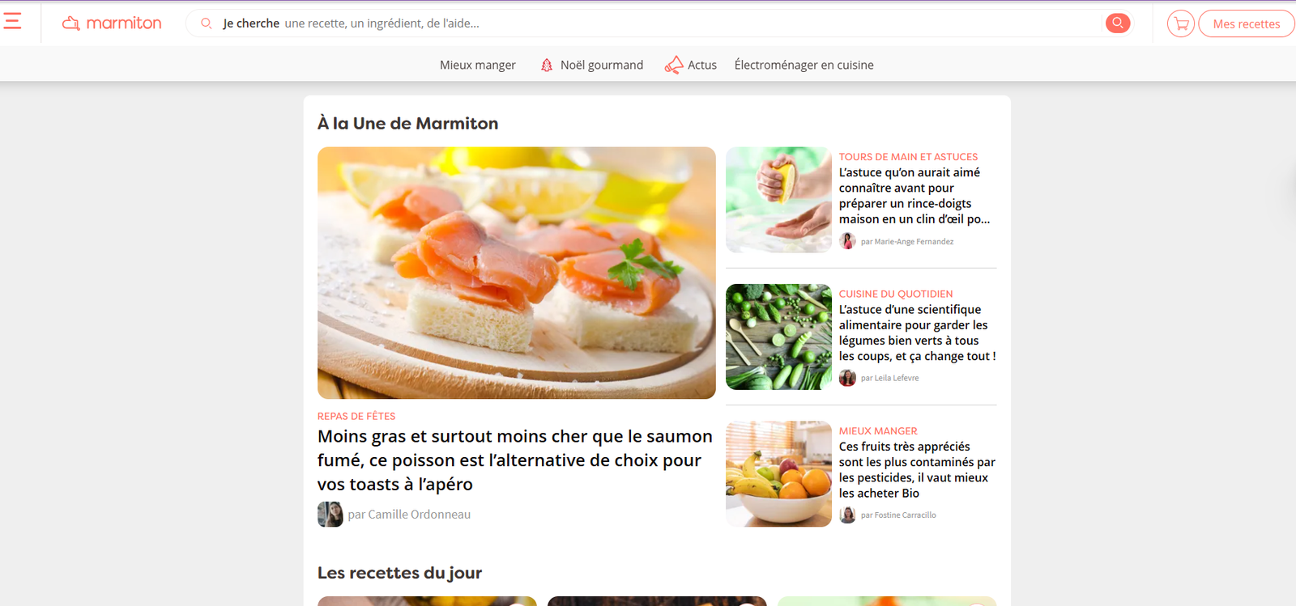The height and width of the screenshot is (606, 1296).
Task: Click the Christmas tree icon beside Noël gourmand
Action: 547,65
